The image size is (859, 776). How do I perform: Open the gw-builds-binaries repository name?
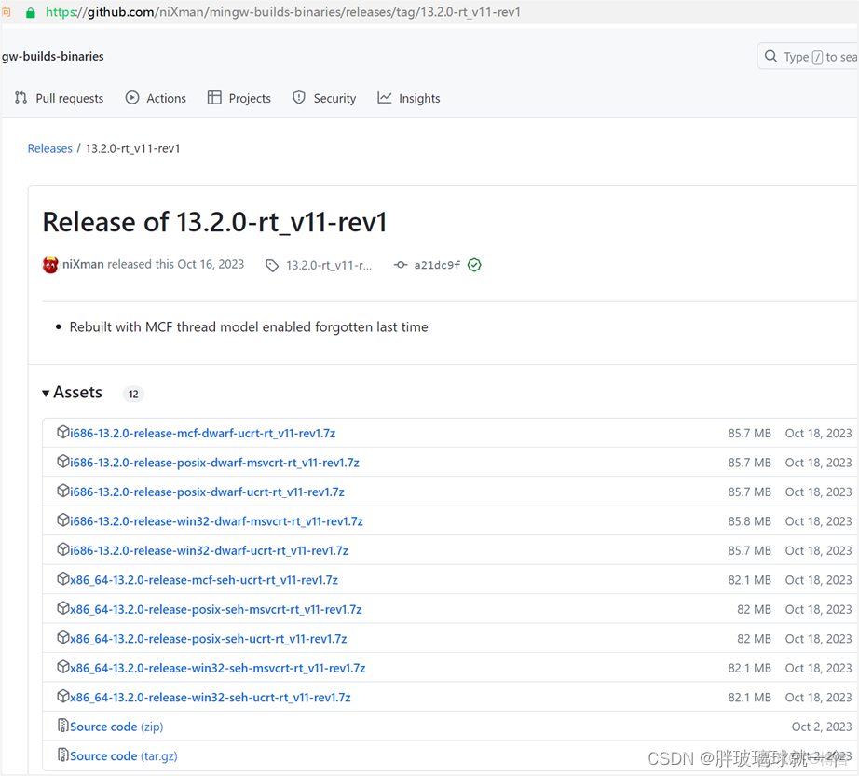[x=52, y=57]
